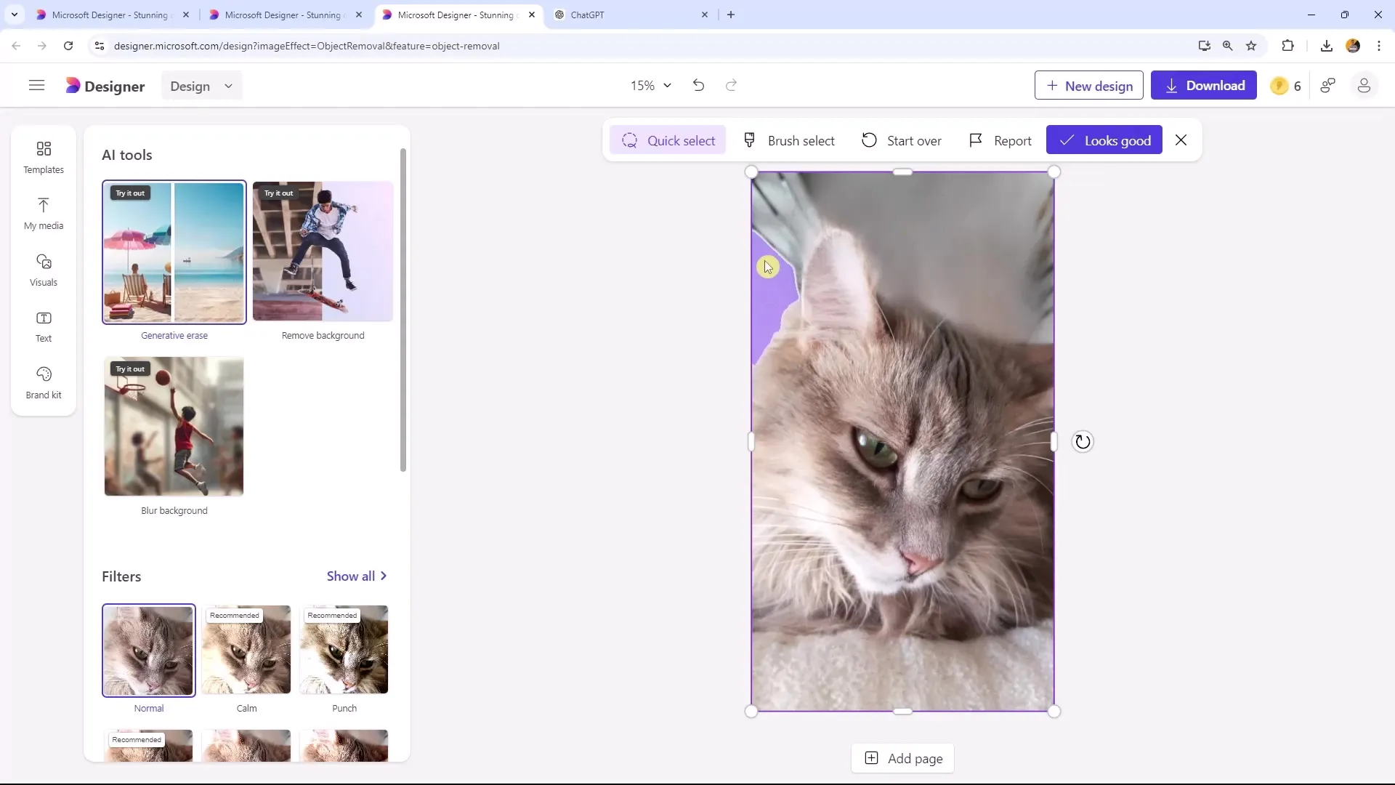Click the Templates panel icon

click(x=43, y=156)
